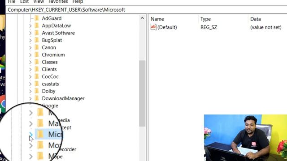Image resolution: width=287 pixels, height=161 pixels.
Task: Click the webcam video overlay
Action: (245, 138)
